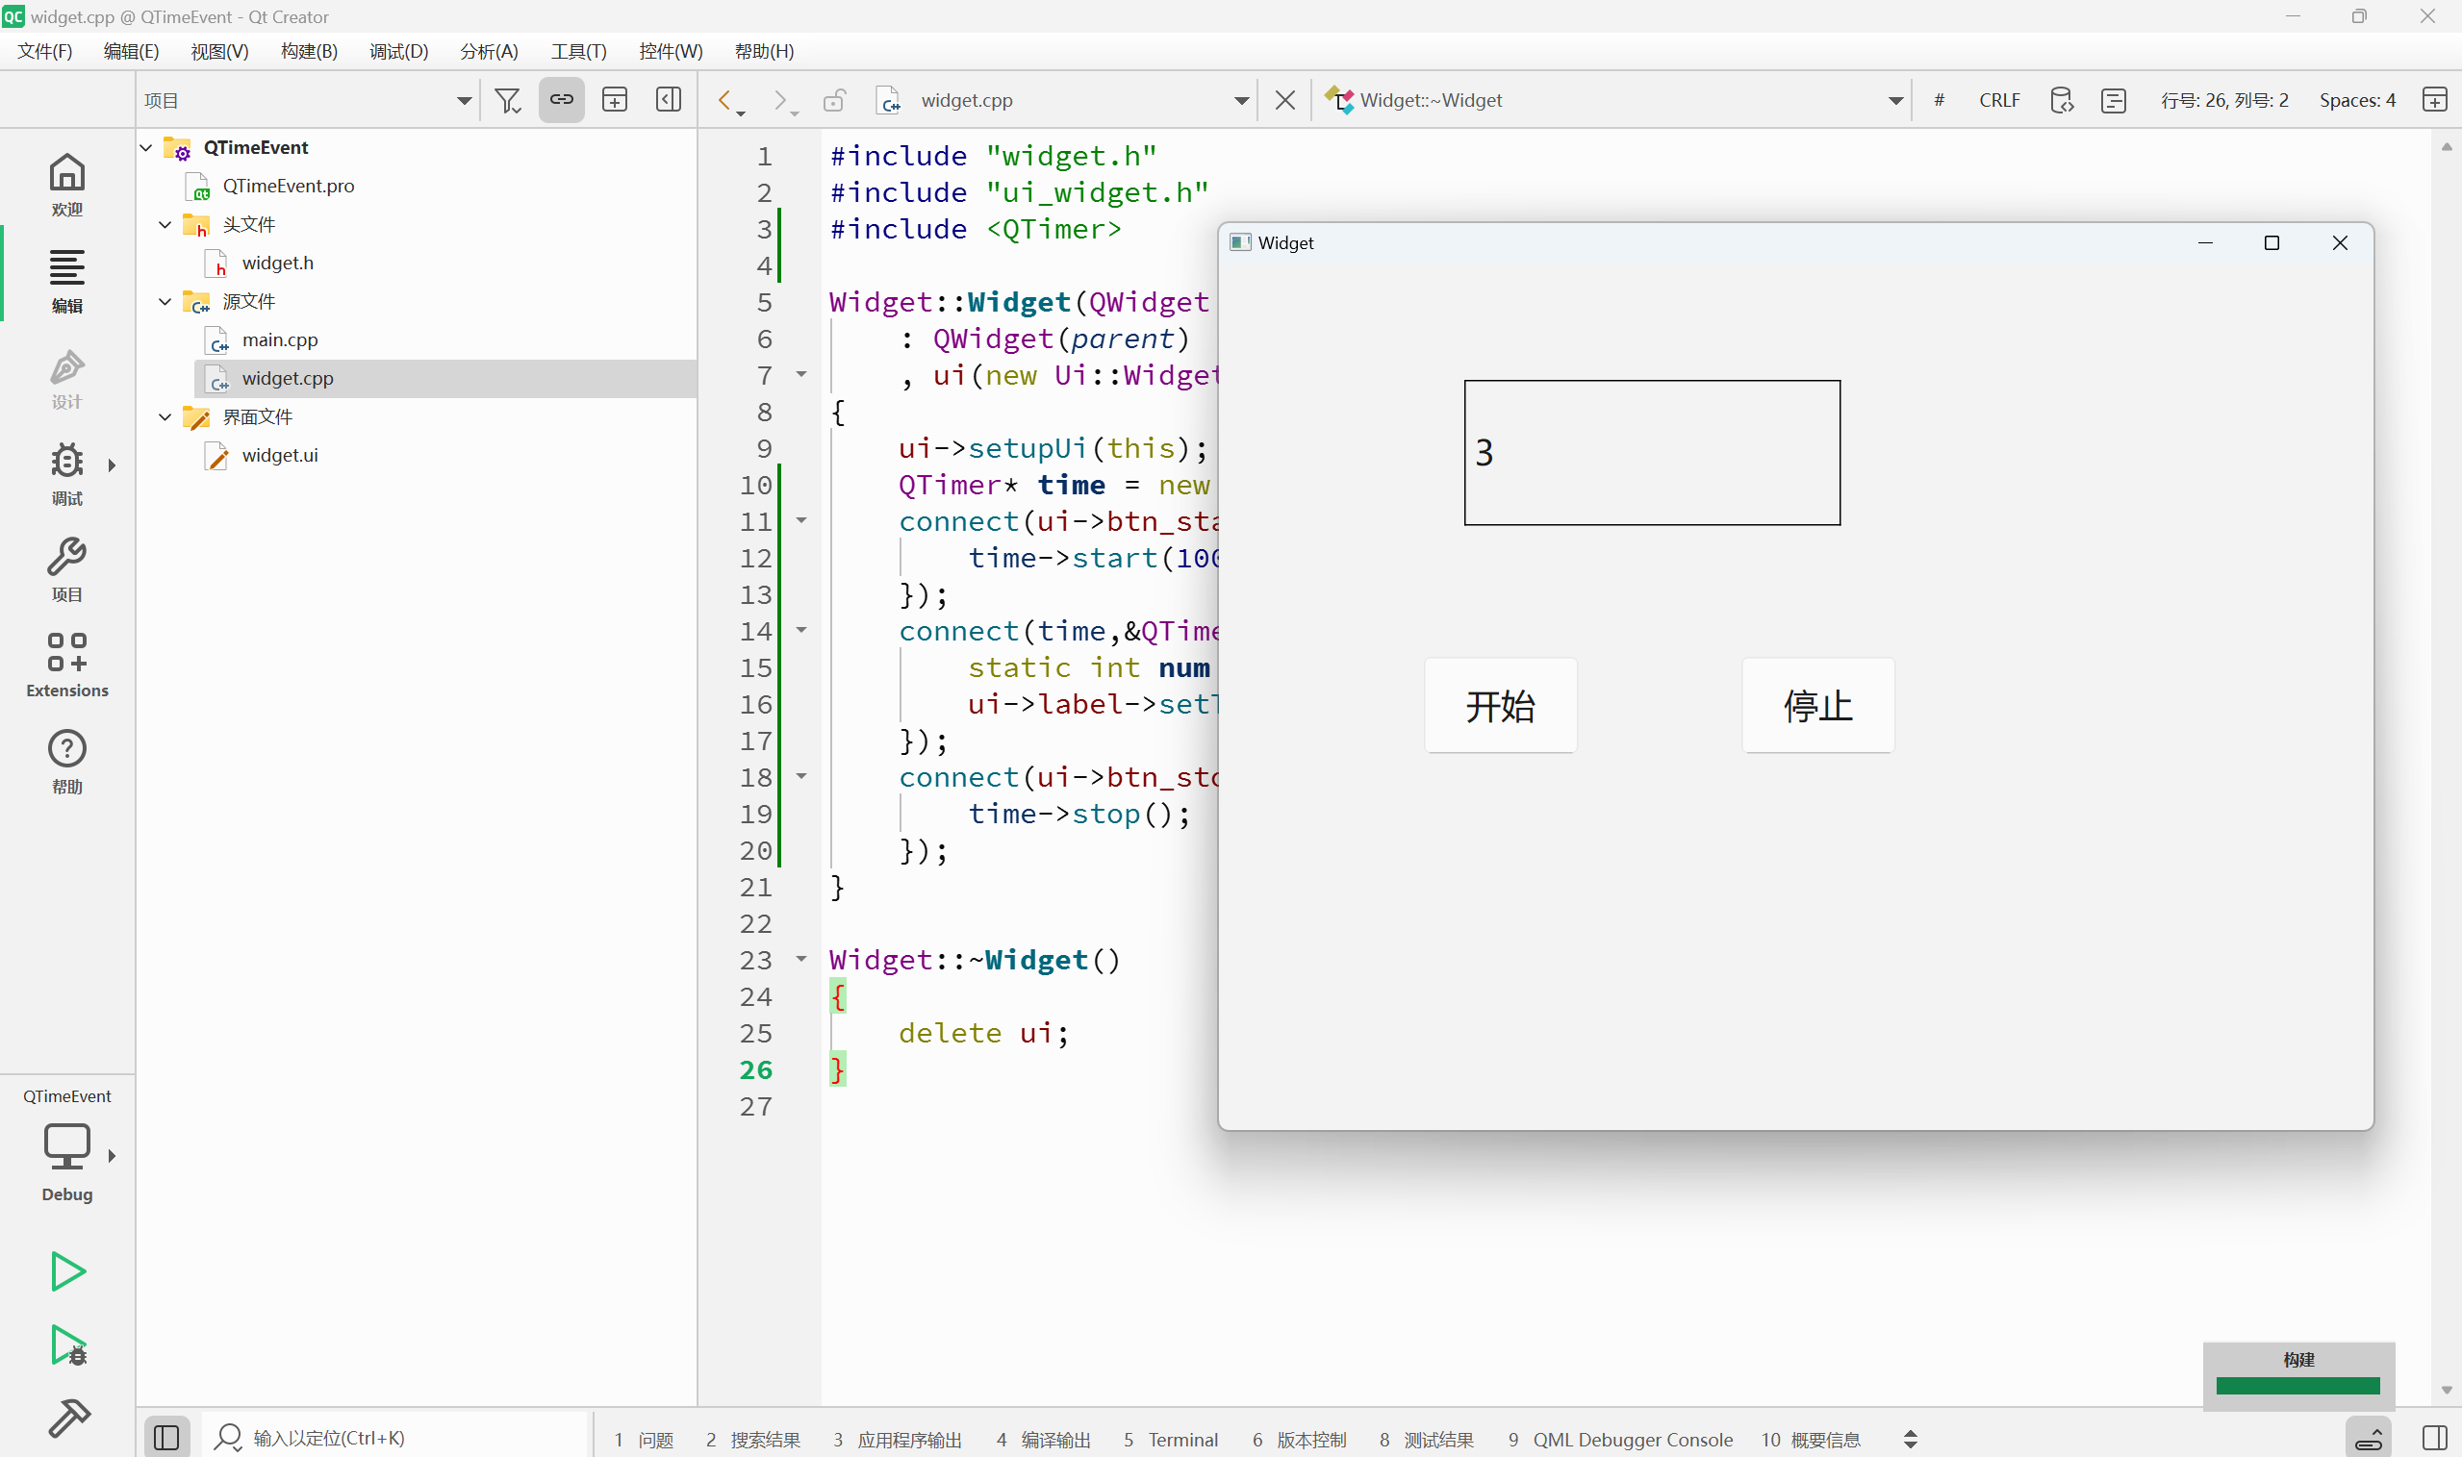Open the Design mode in sidebar

[66, 379]
